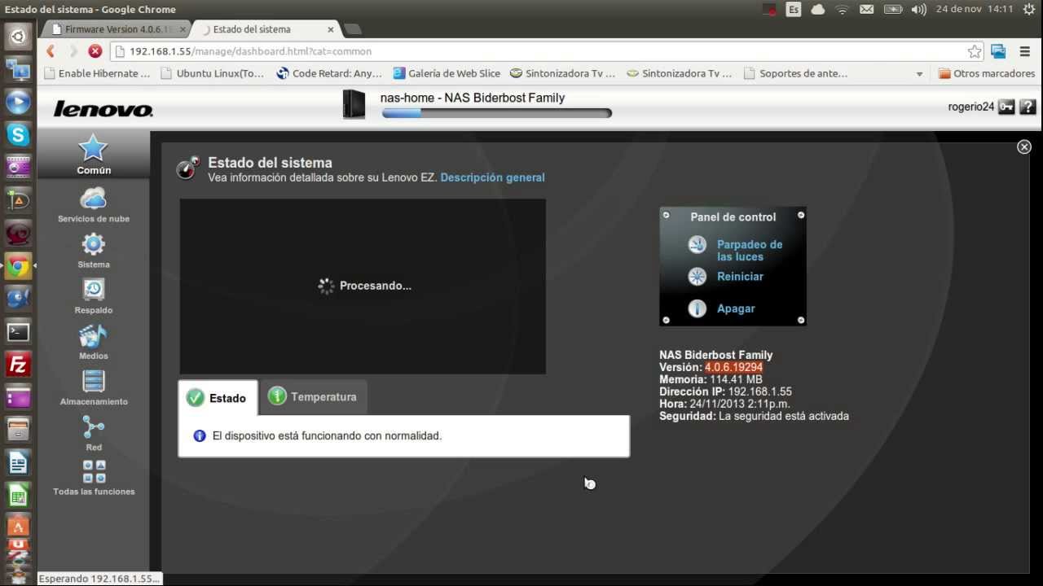Image resolution: width=1043 pixels, height=586 pixels.
Task: Open Servicios de nube section
Action: click(93, 204)
